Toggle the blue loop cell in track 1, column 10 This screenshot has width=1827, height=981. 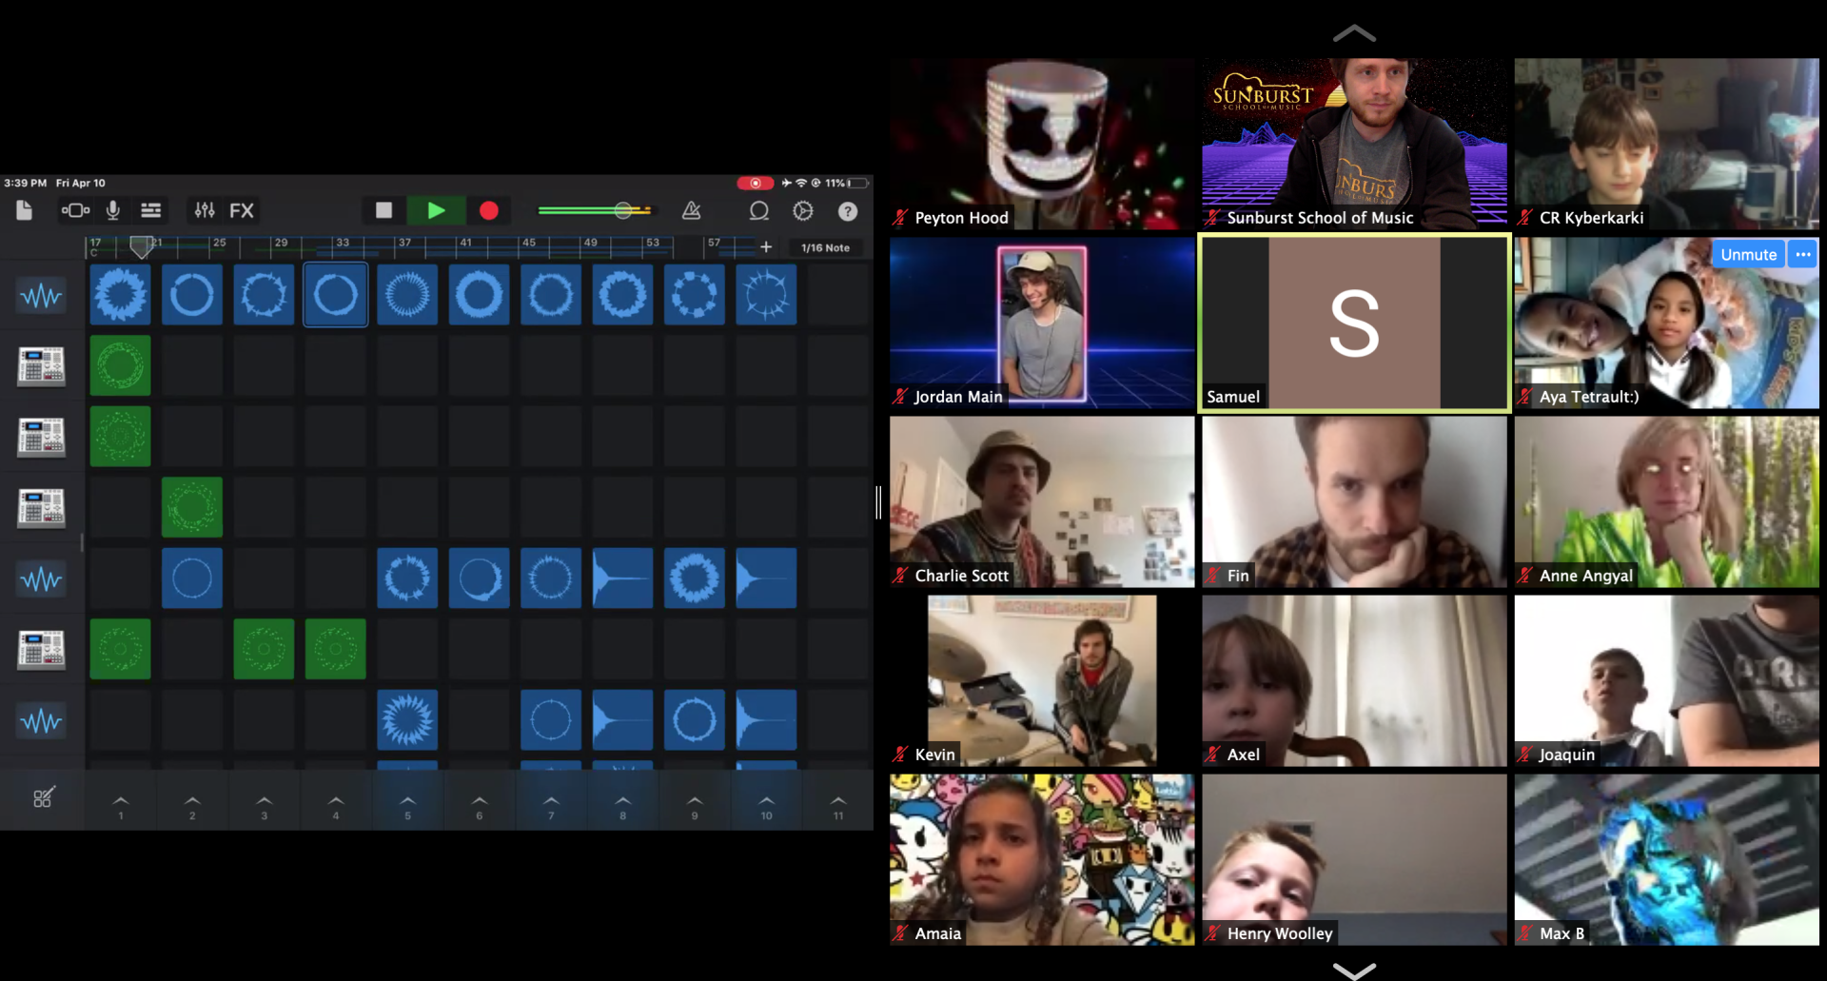[766, 295]
